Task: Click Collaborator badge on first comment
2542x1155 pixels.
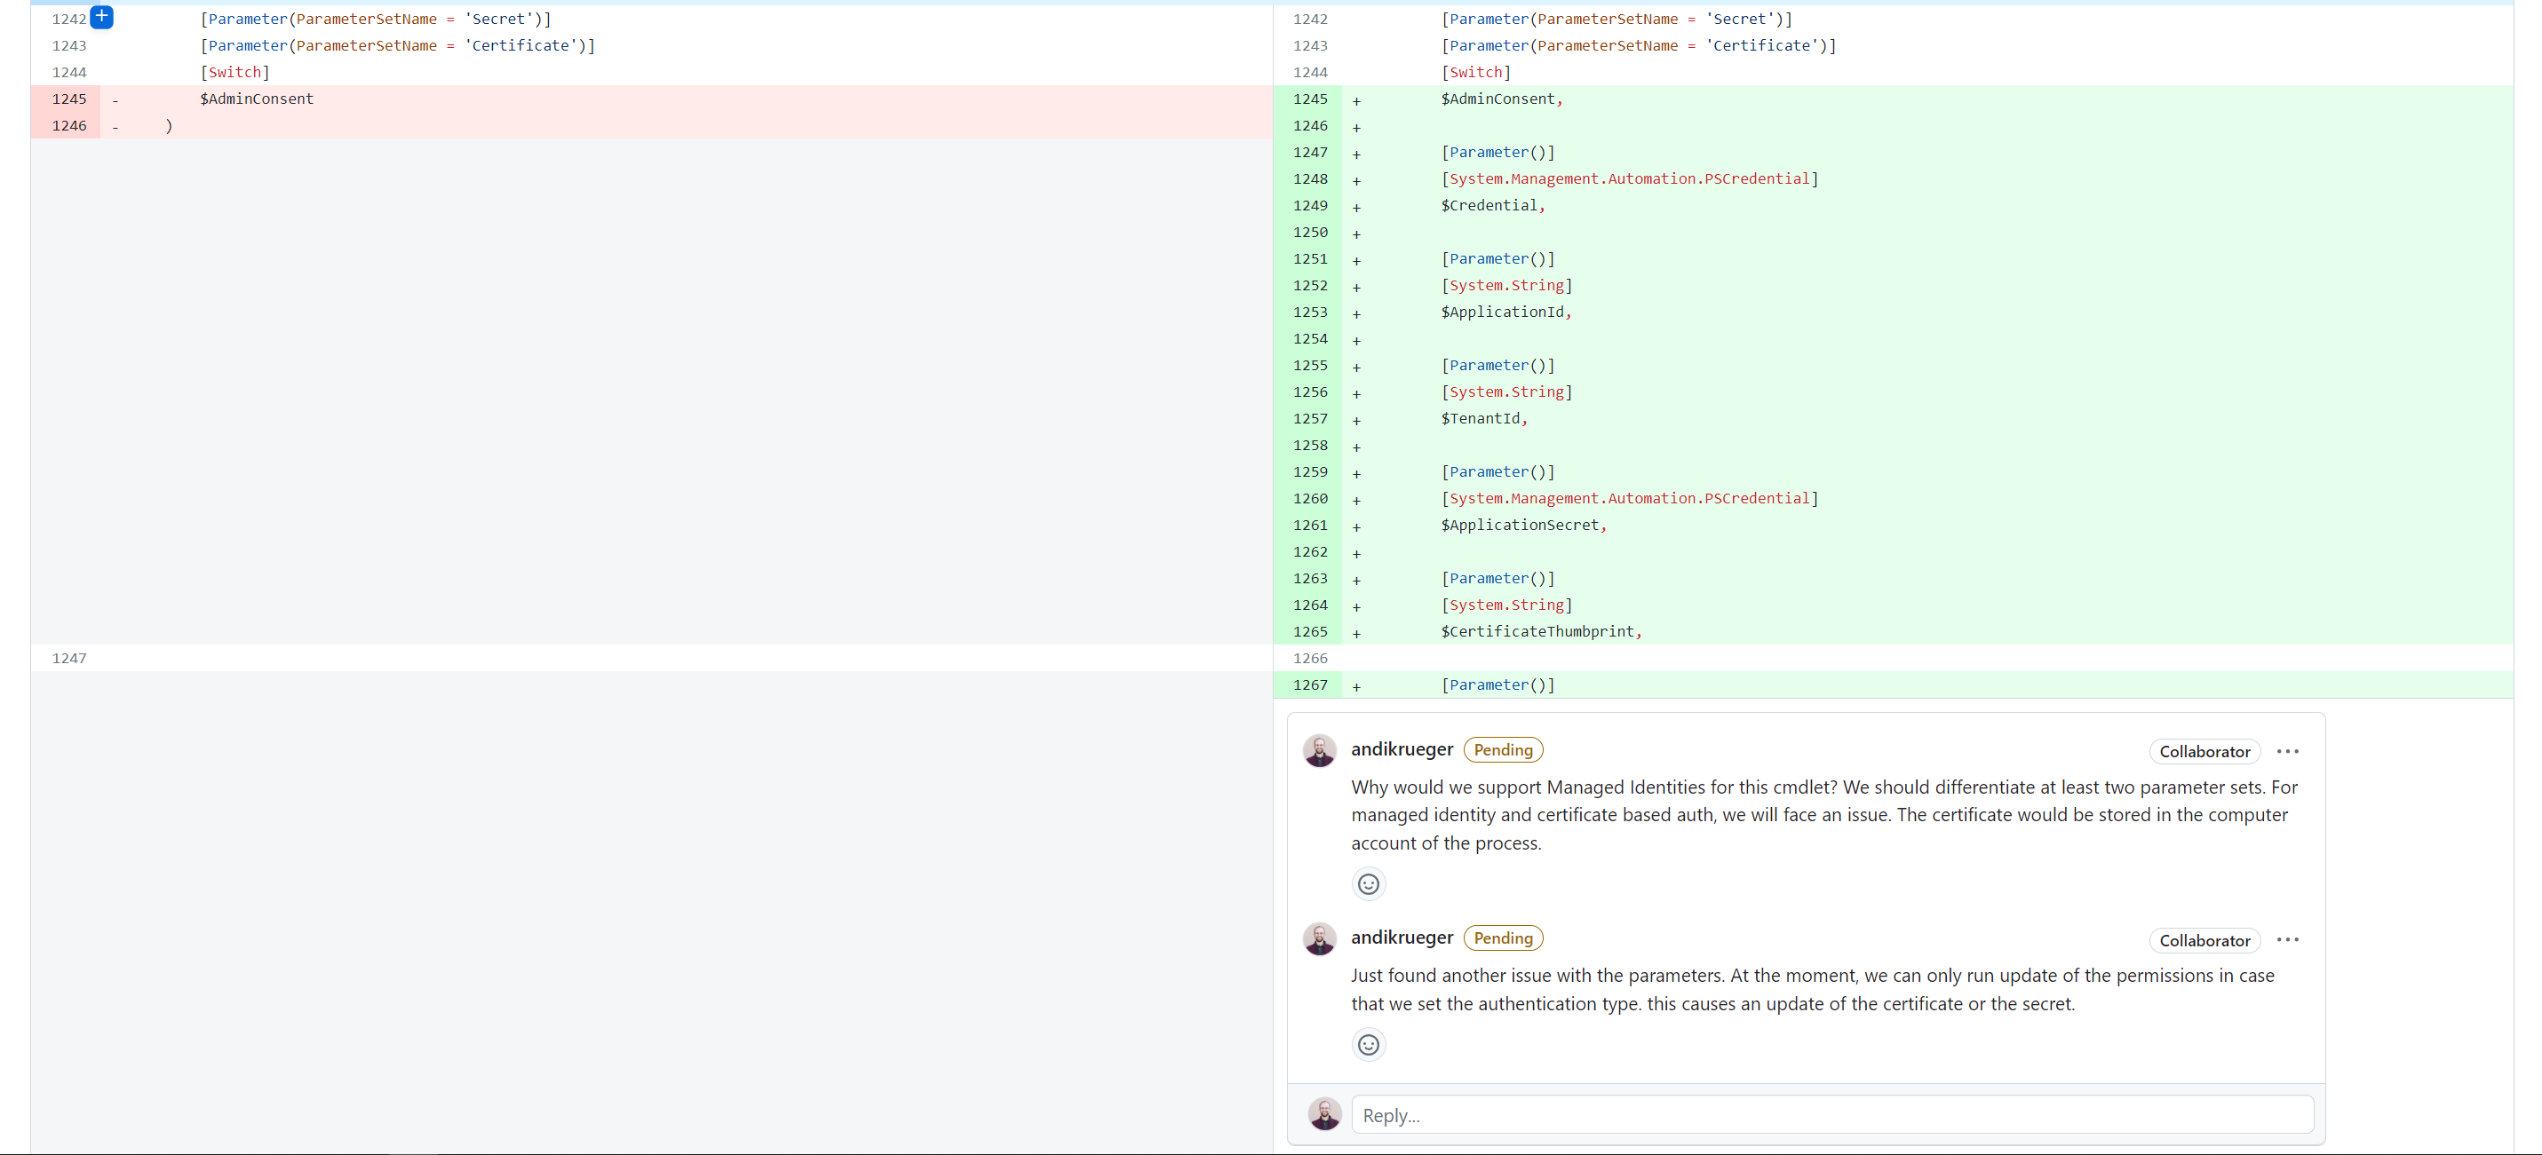Action: pos(2204,752)
